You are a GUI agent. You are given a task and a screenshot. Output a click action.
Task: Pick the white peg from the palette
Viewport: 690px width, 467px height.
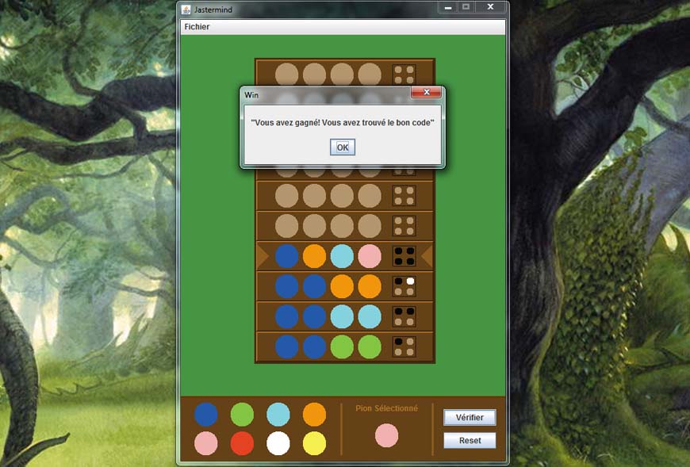coord(278,443)
